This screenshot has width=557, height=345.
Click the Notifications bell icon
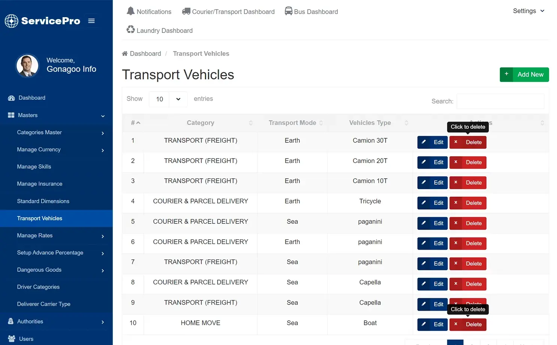(131, 11)
